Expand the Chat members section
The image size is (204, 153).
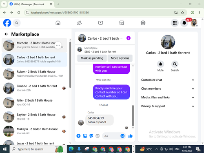(168, 89)
